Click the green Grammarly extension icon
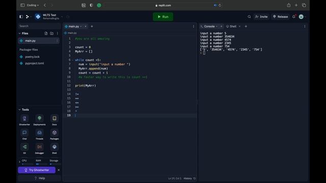This screenshot has width=326, height=183. tap(99, 6)
